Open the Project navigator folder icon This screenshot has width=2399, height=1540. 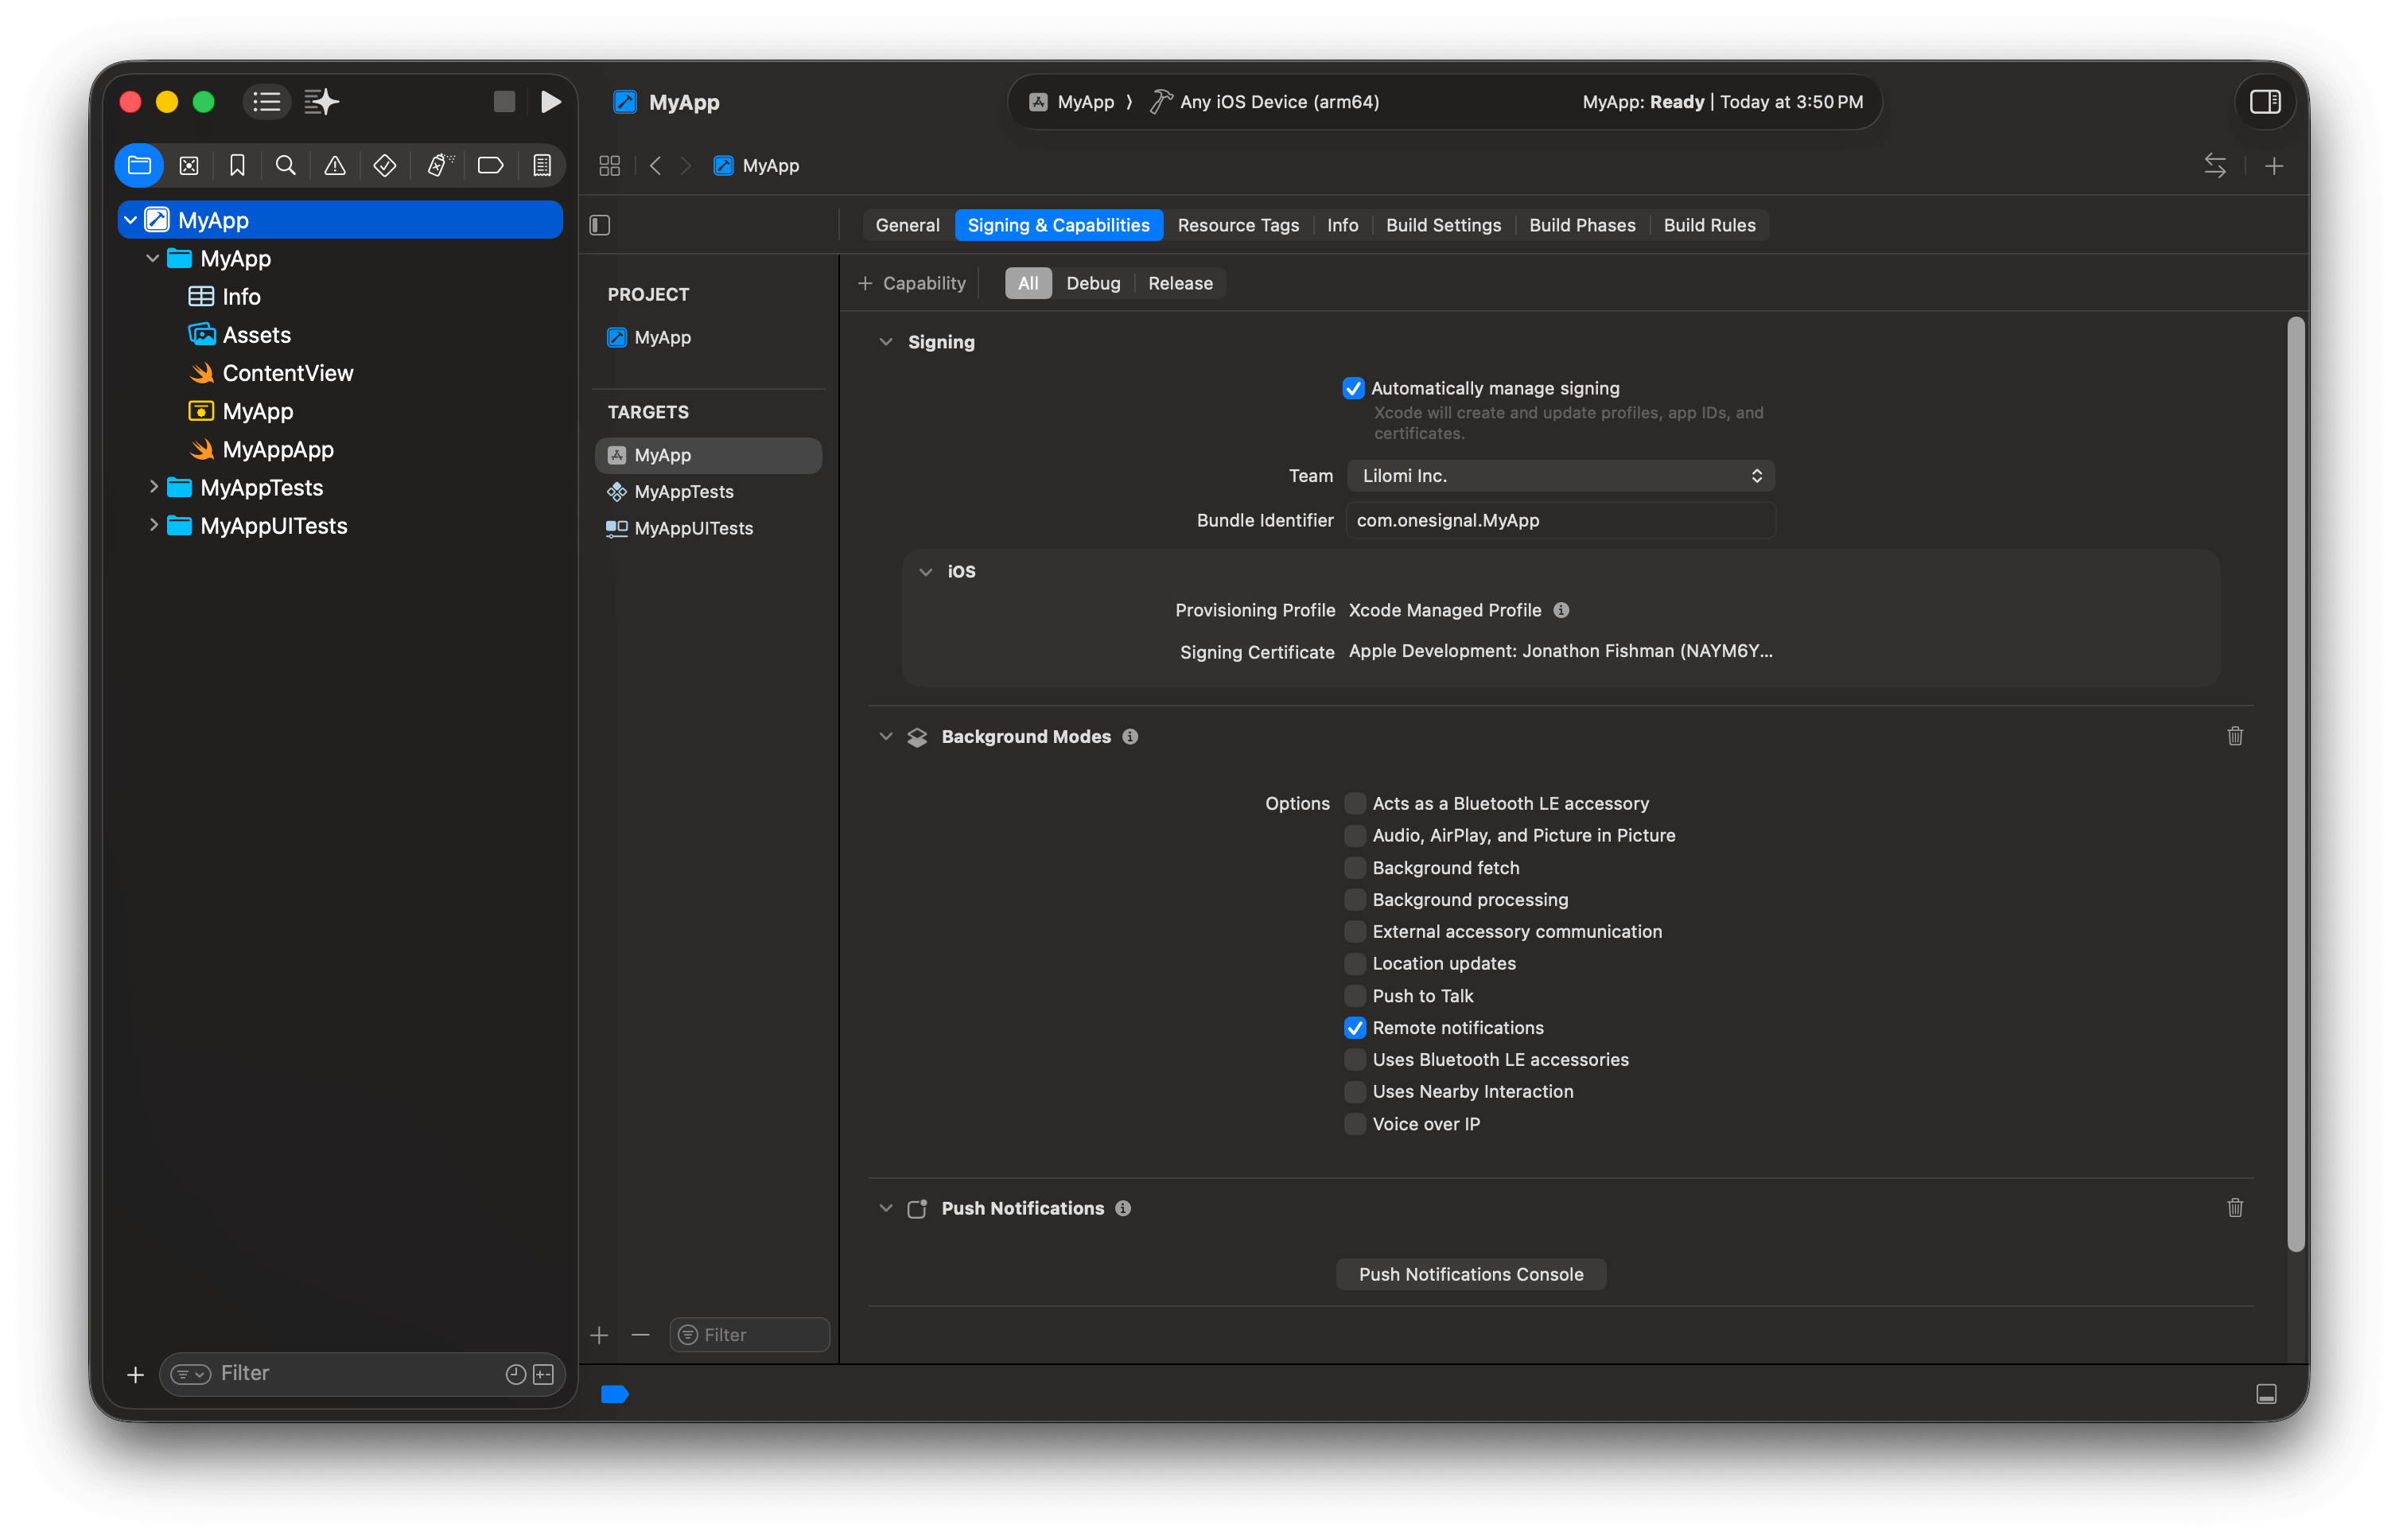[140, 166]
